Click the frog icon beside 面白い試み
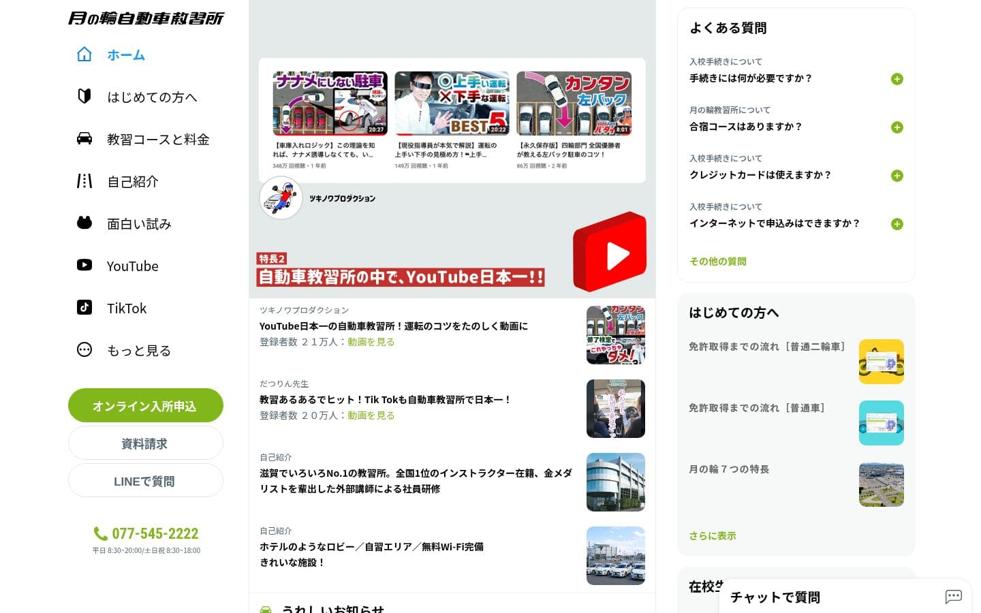This screenshot has width=981, height=613. click(84, 223)
